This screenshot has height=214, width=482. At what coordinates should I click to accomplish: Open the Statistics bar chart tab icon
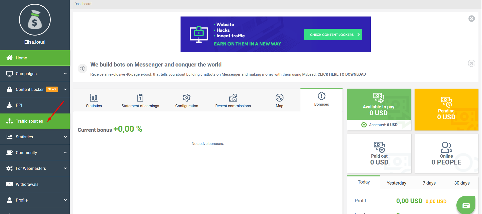94,98
